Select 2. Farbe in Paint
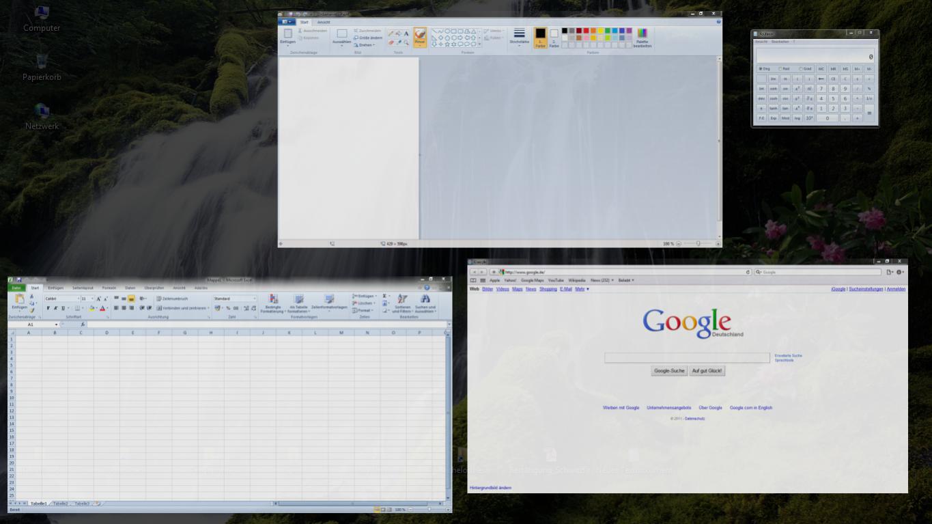The height and width of the screenshot is (524, 932). pos(554,38)
